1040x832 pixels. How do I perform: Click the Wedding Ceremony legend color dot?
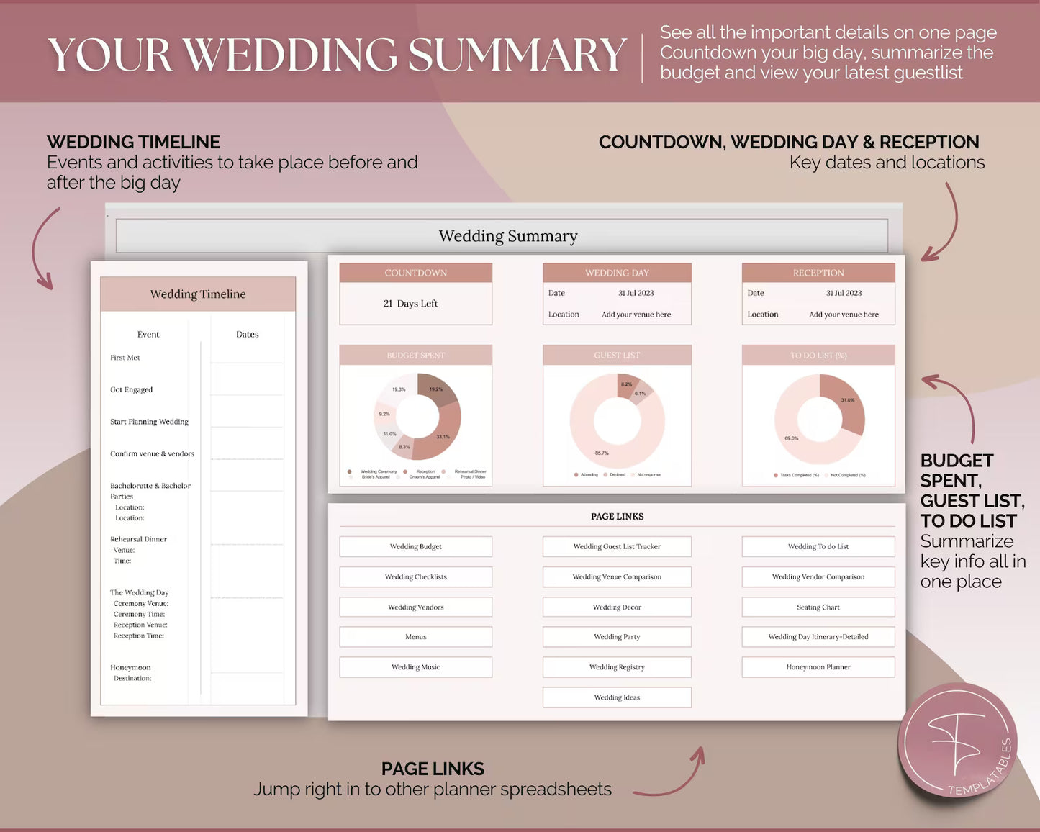coord(350,471)
